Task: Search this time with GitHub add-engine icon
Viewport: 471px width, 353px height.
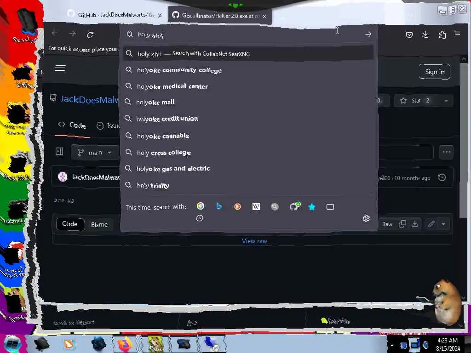Action: click(x=295, y=206)
